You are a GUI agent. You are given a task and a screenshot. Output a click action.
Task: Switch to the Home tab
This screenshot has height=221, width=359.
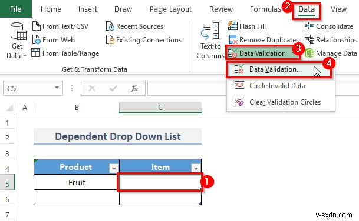(51, 9)
